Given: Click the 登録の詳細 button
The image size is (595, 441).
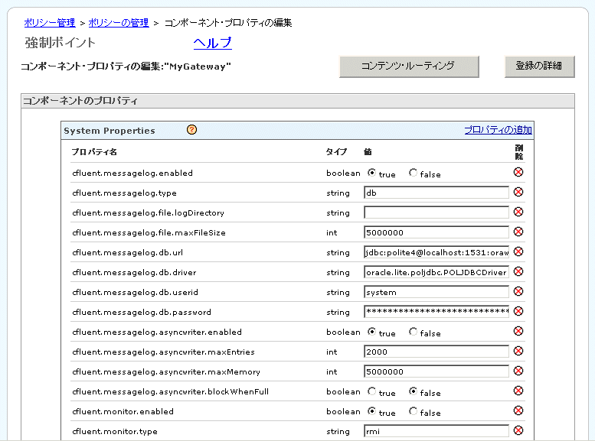Looking at the screenshot, I should pyautogui.click(x=540, y=66).
